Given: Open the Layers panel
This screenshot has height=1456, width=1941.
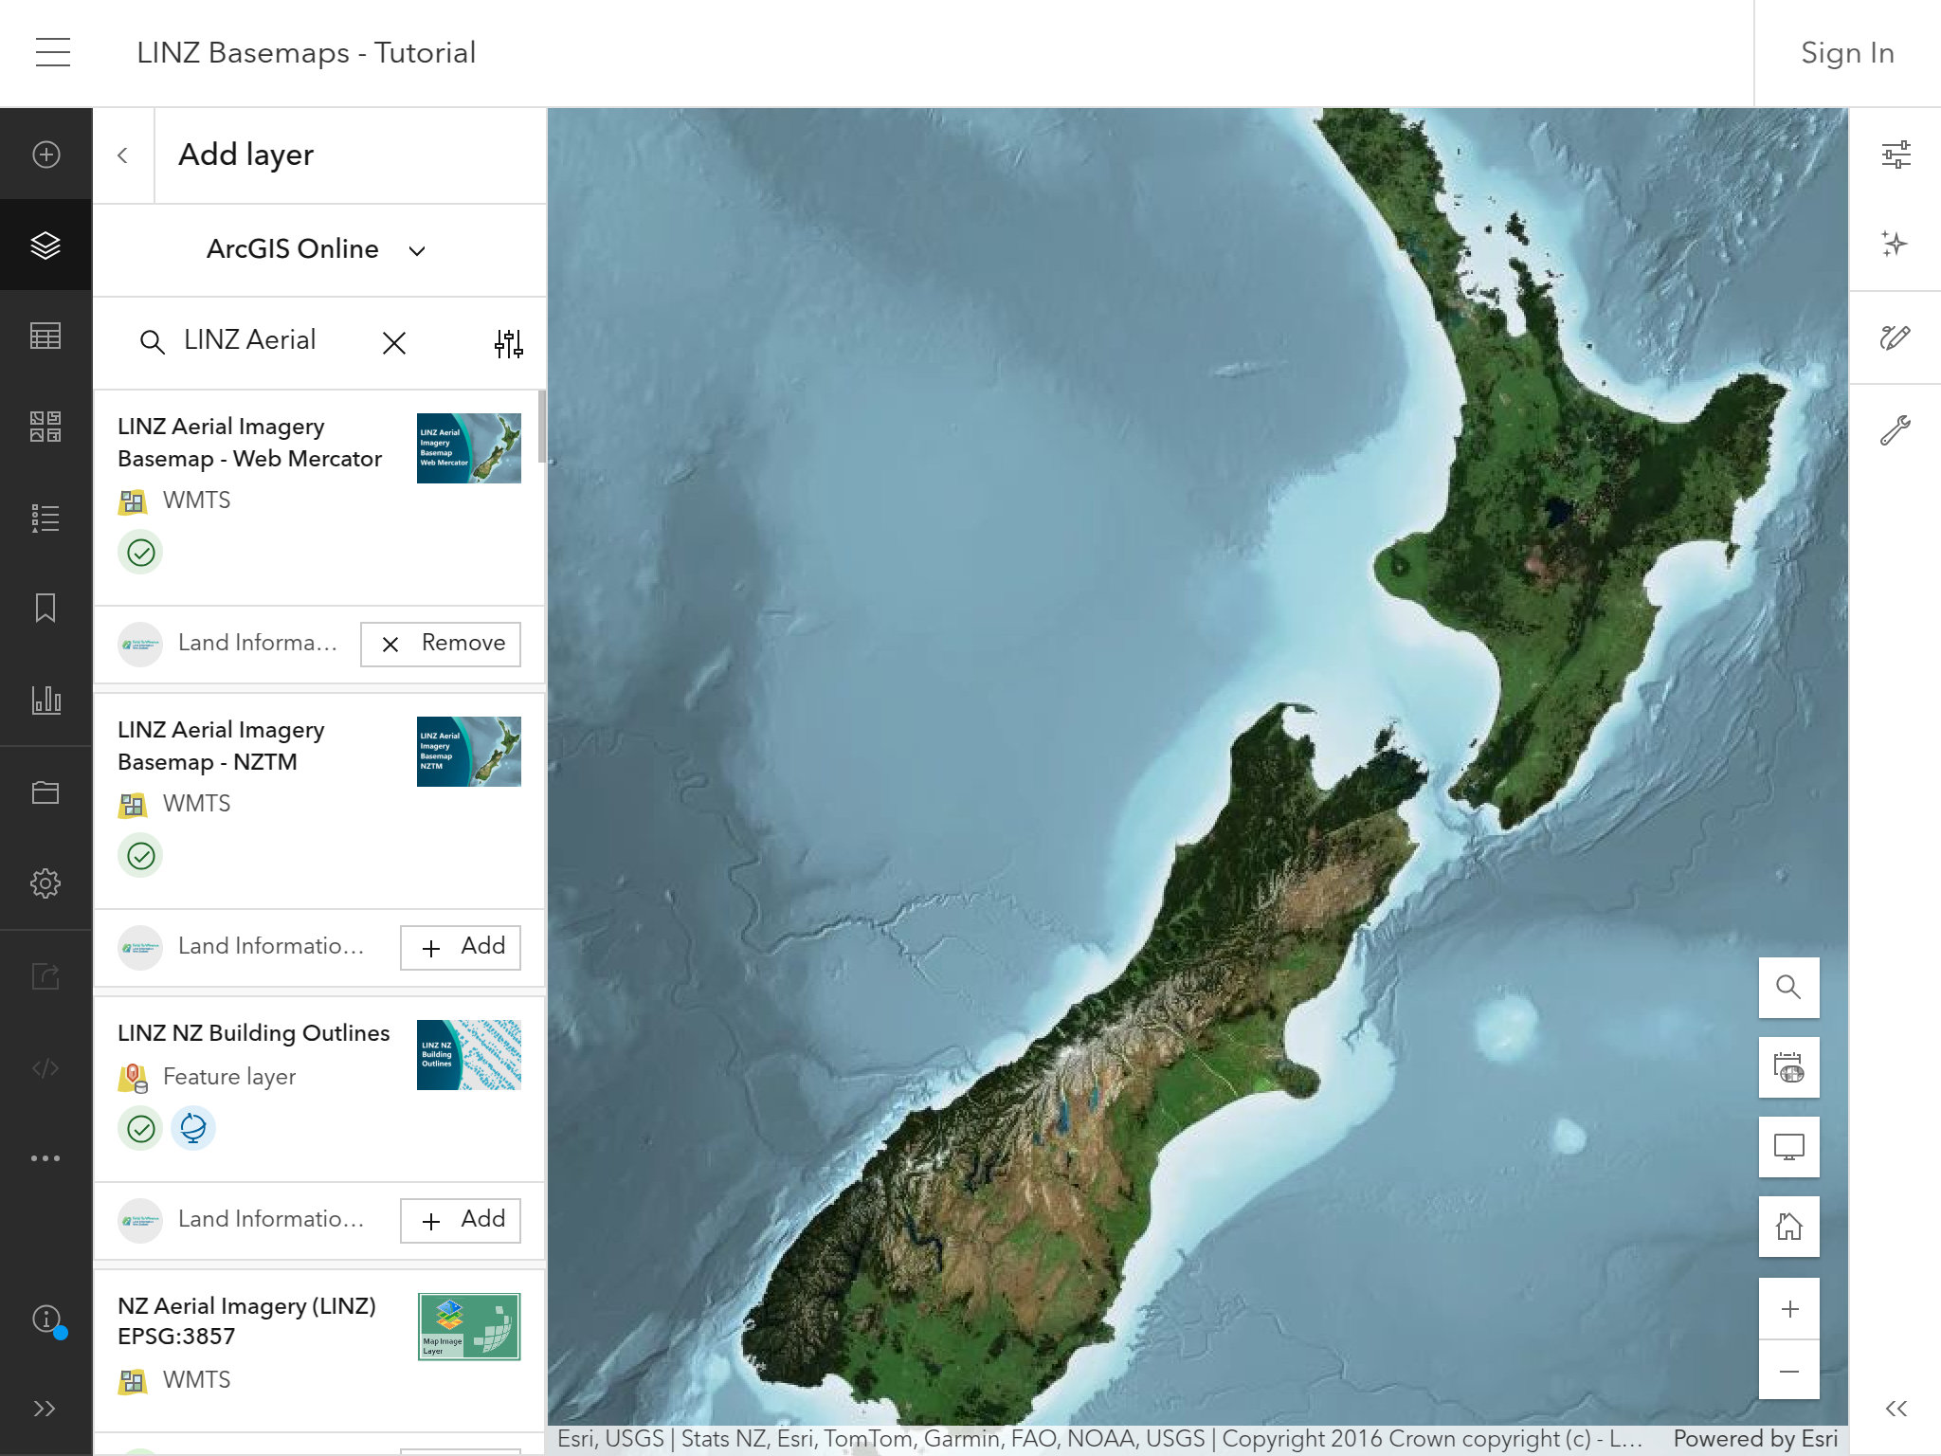Looking at the screenshot, I should point(46,246).
